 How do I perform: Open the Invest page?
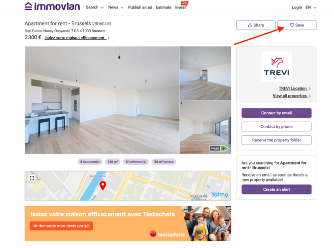pyautogui.click(x=180, y=7)
